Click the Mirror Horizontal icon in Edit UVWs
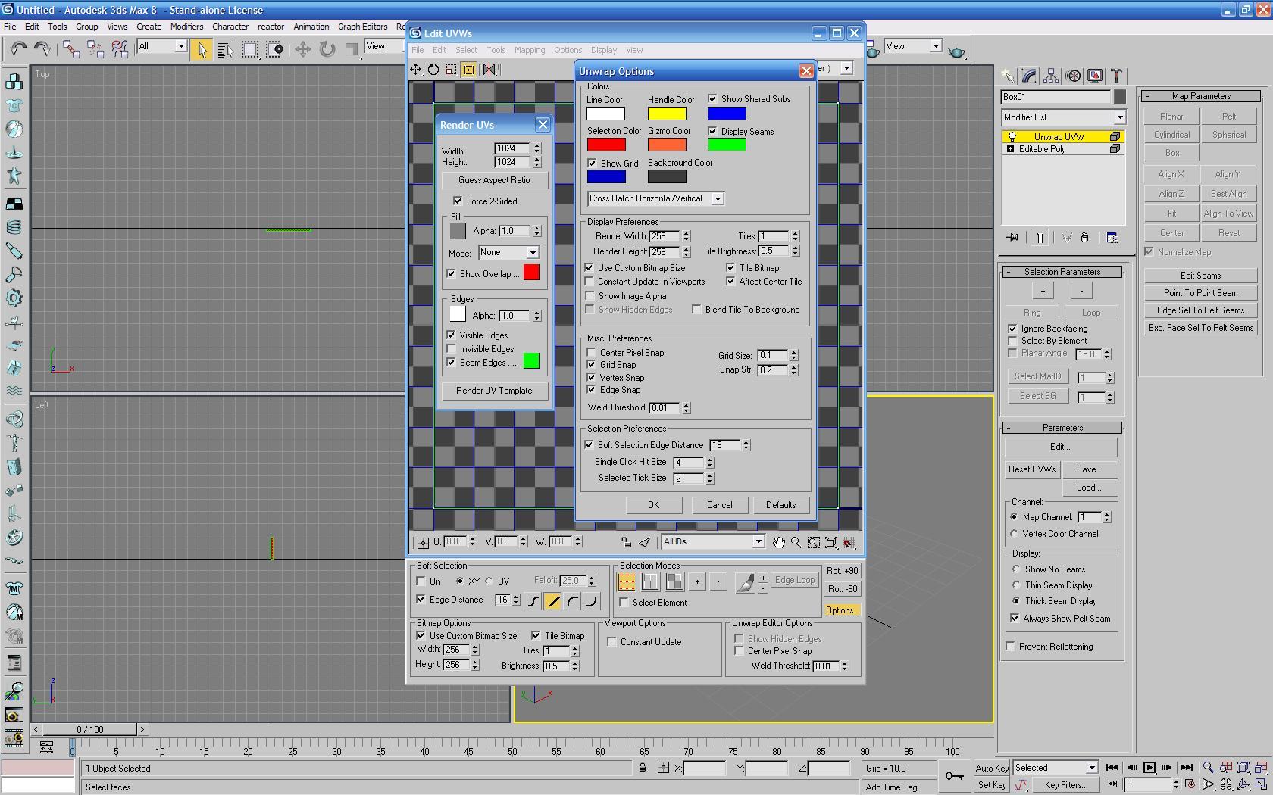Viewport: 1273px width, 795px height. [489, 70]
